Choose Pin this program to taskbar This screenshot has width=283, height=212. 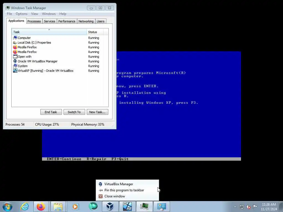[127, 190]
